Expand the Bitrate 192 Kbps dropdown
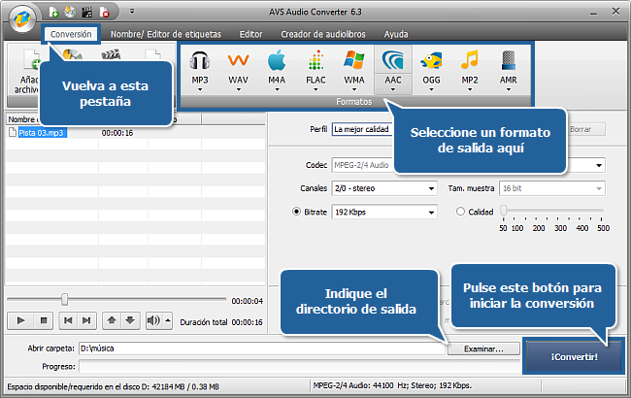The height and width of the screenshot is (398, 631). point(384,212)
